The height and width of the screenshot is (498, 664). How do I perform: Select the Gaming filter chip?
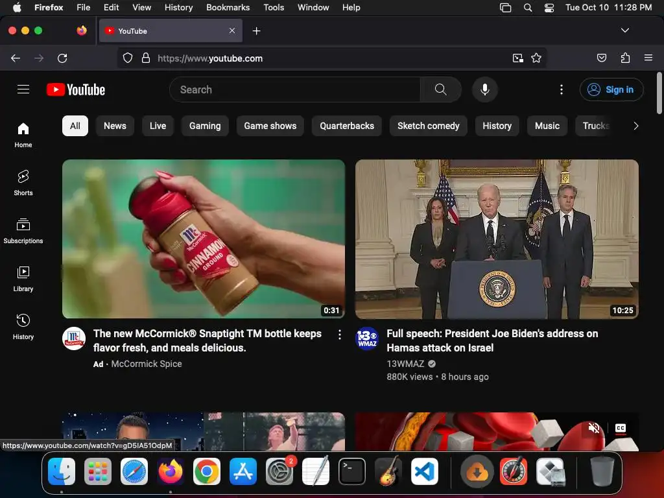coord(205,126)
